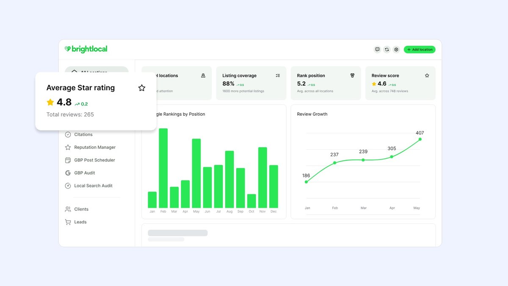Click the Citations checkmark icon
Image resolution: width=508 pixels, height=286 pixels.
click(x=68, y=134)
